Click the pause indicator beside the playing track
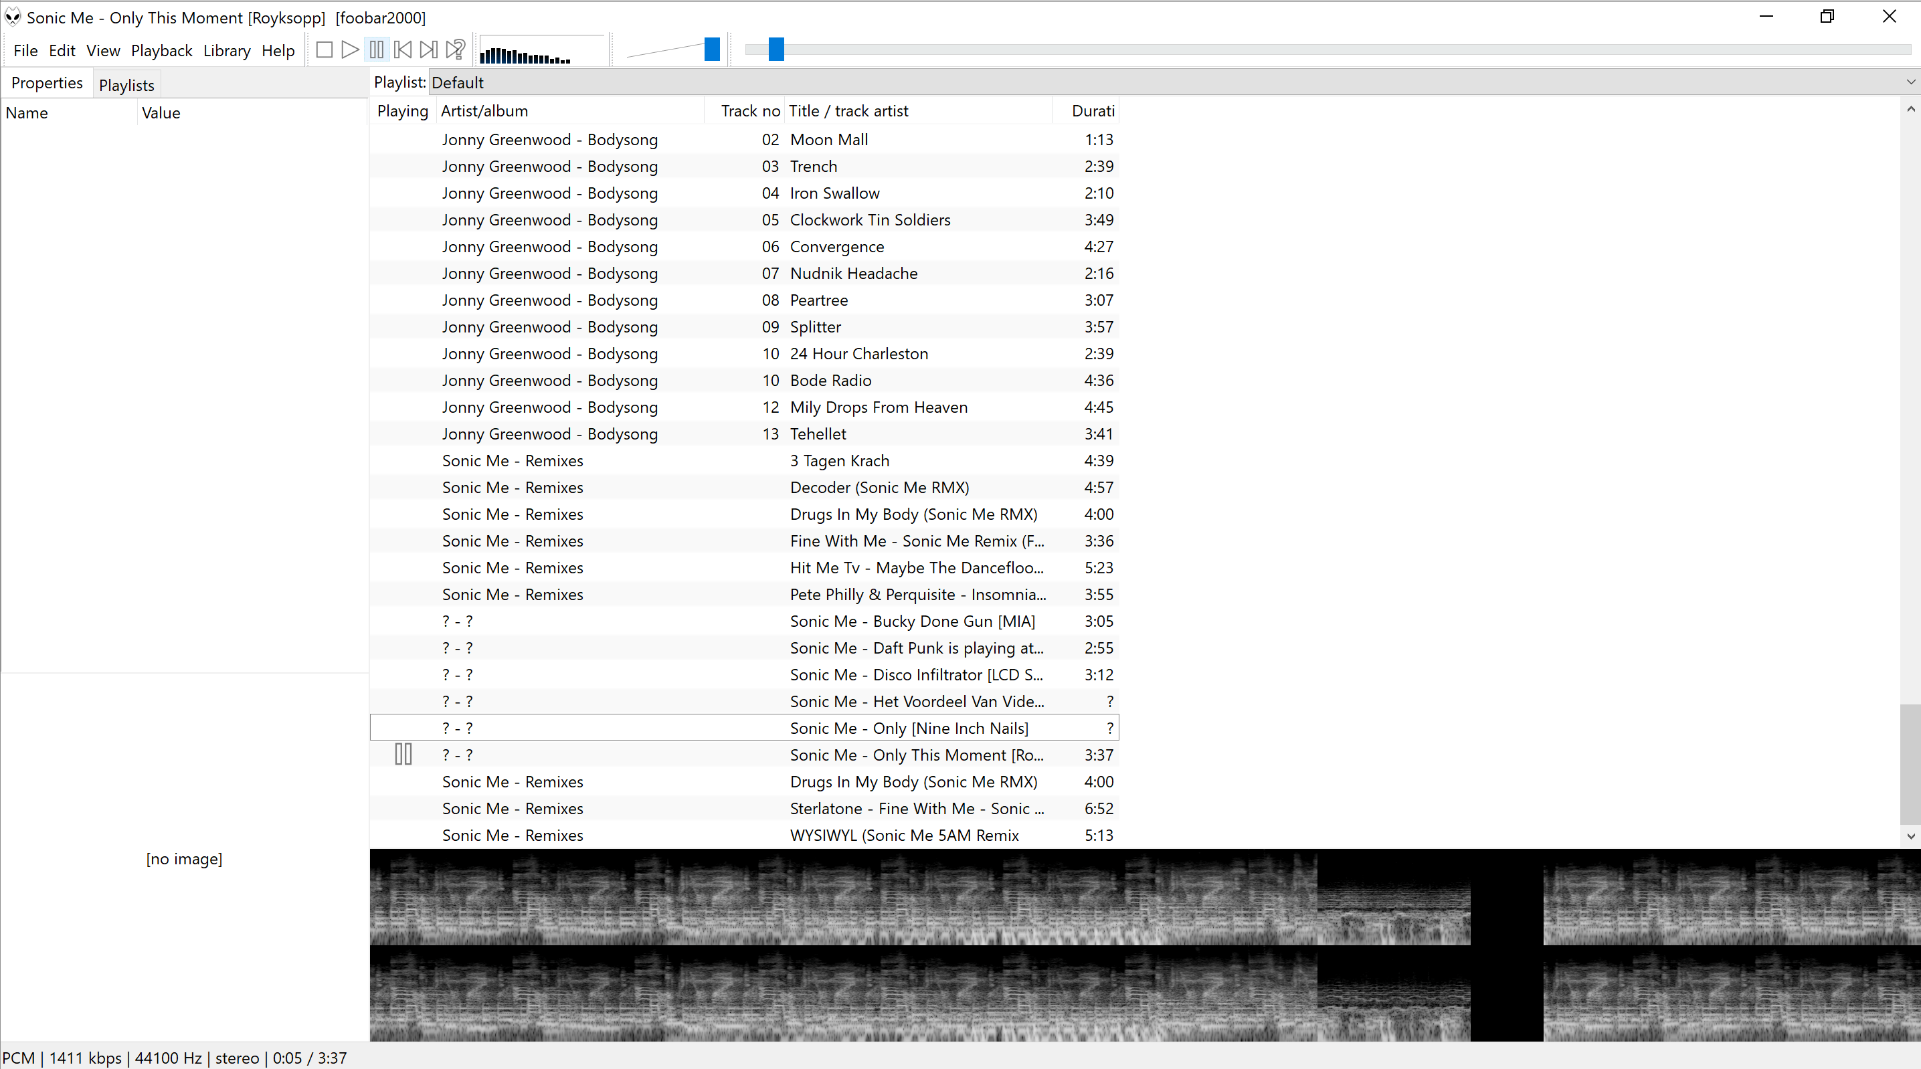 point(403,755)
